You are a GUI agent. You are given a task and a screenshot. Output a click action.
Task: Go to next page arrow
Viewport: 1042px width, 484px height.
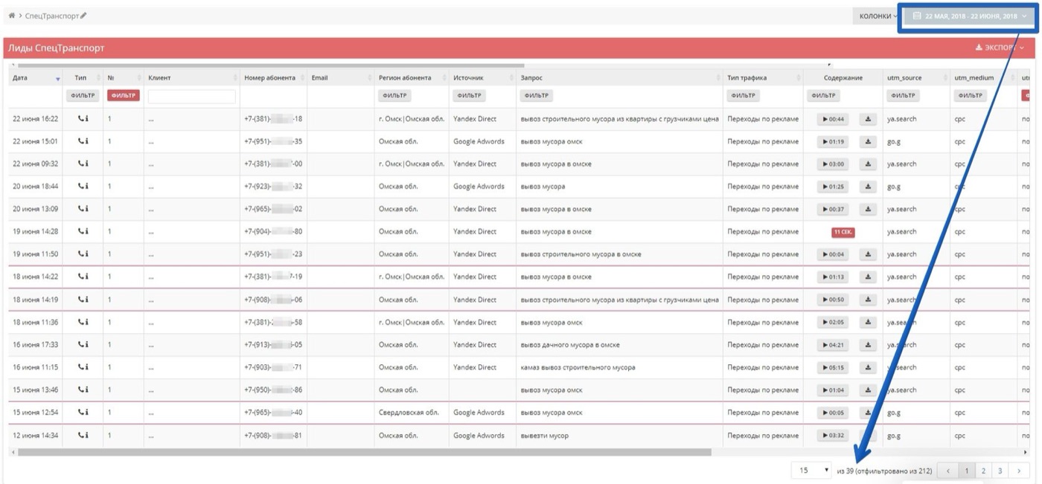(1019, 471)
